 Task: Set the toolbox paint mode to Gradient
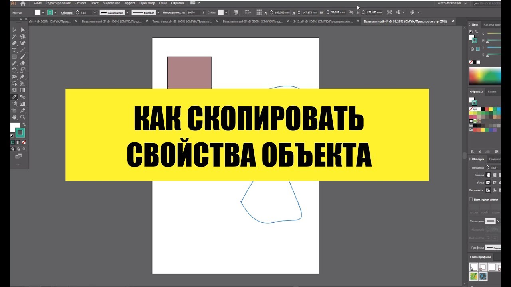click(18, 142)
